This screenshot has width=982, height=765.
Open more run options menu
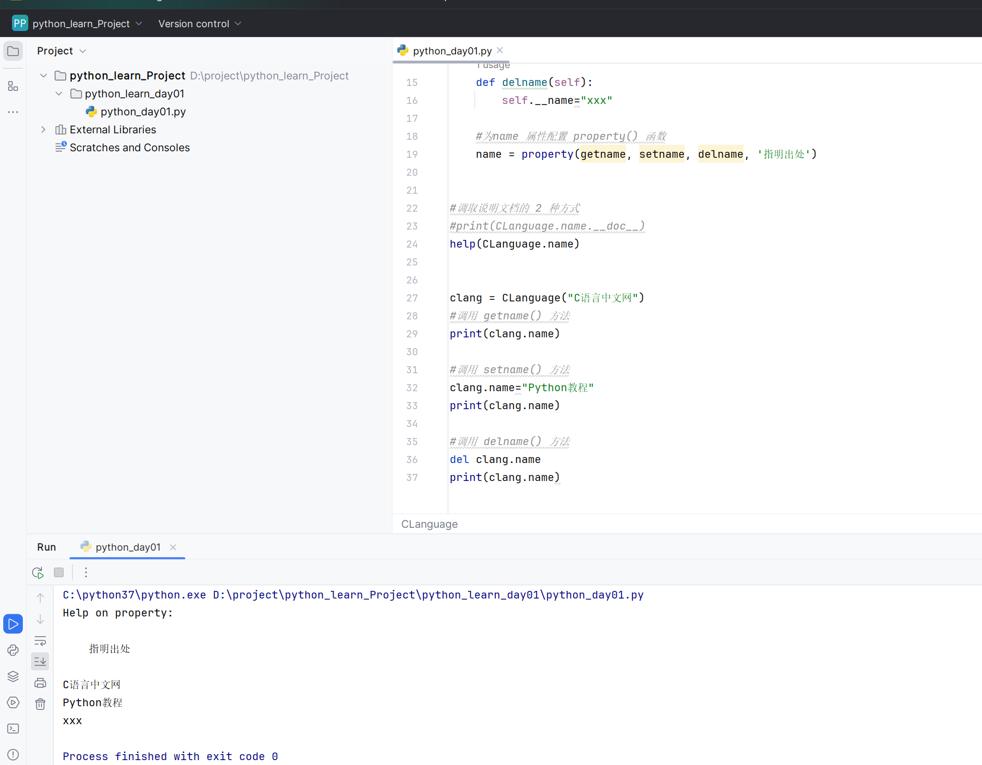(x=86, y=572)
